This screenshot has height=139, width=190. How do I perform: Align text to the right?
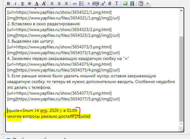(66, 4)
